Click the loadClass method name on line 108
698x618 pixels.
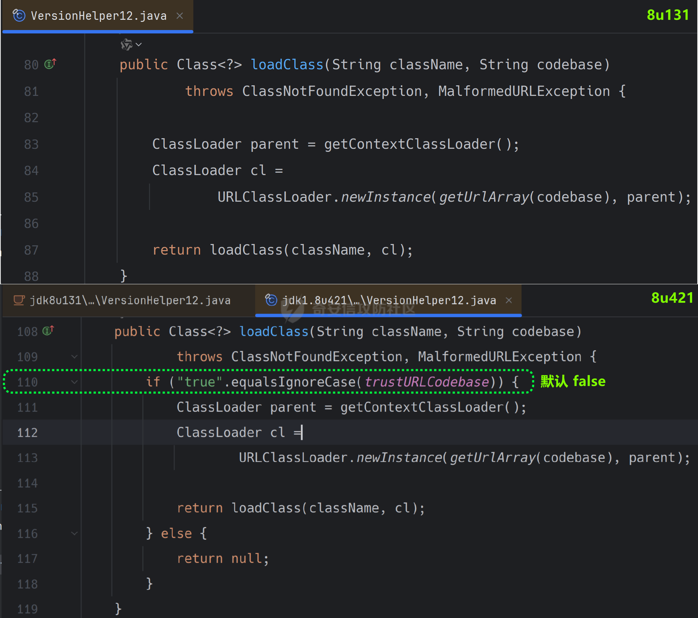[274, 332]
